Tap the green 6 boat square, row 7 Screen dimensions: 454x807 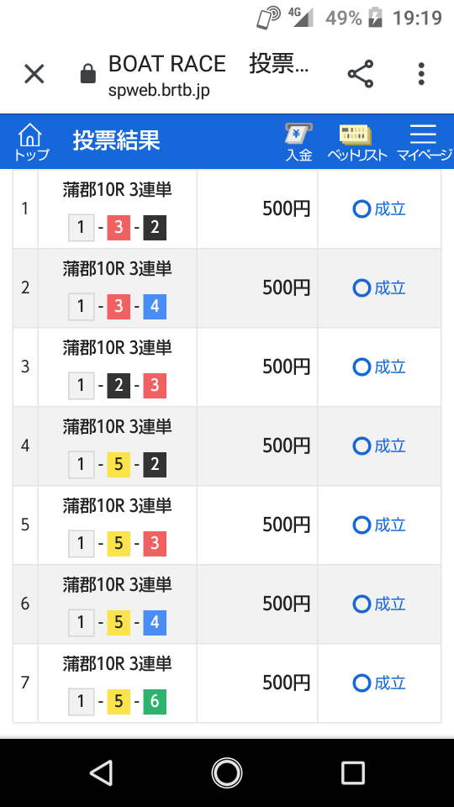pos(155,702)
